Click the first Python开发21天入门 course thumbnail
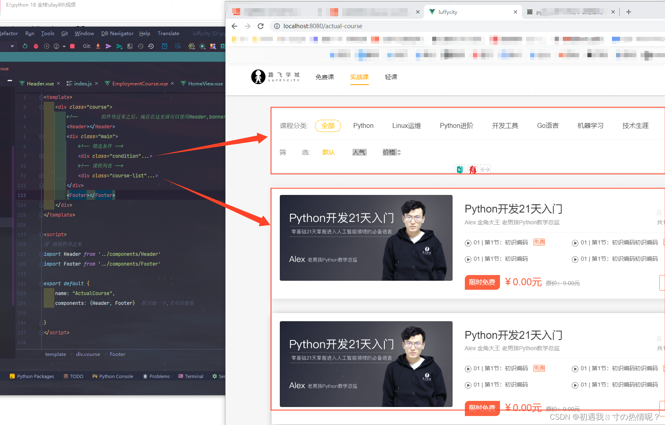Image resolution: width=665 pixels, height=425 pixels. click(x=366, y=238)
